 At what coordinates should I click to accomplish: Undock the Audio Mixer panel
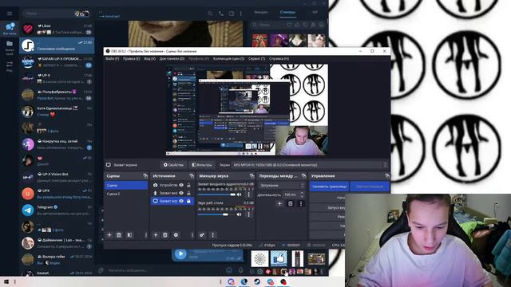pos(252,175)
